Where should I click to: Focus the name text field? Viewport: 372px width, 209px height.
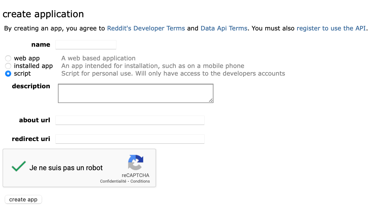86,45
